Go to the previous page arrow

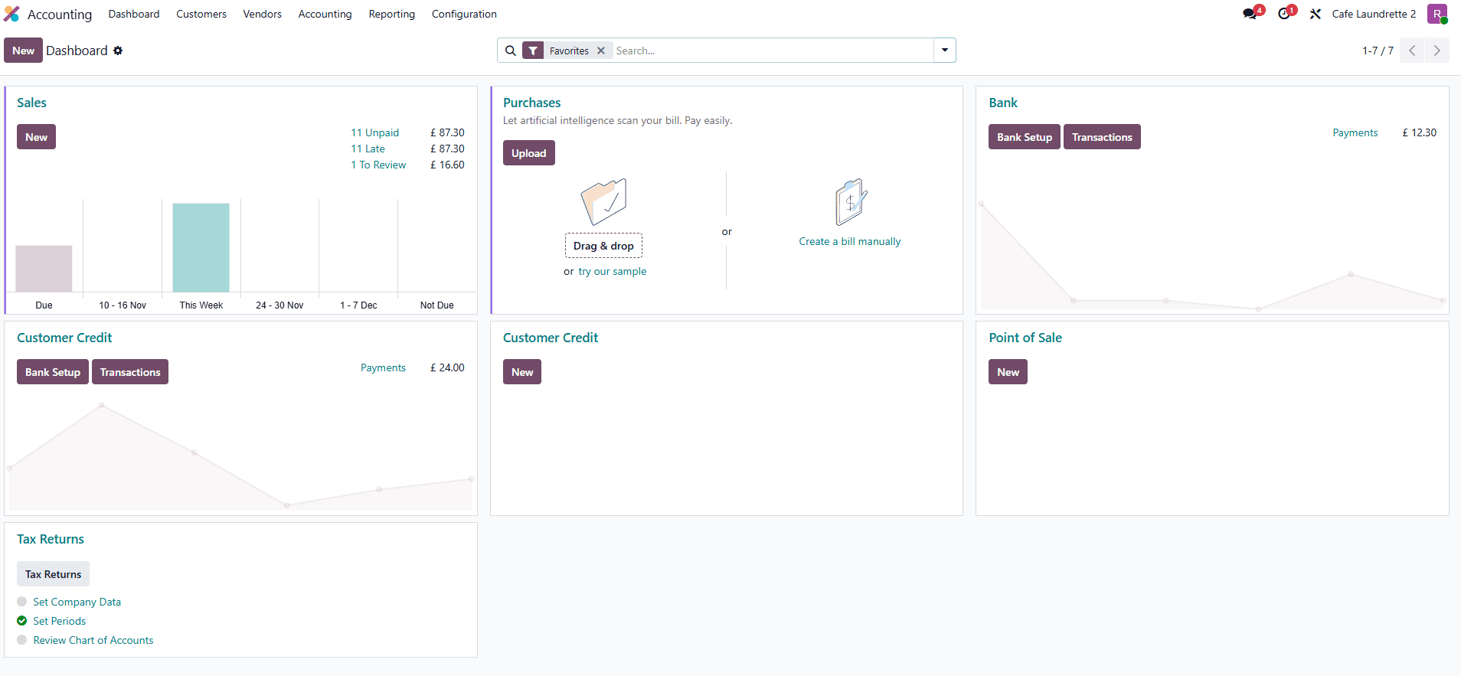point(1412,51)
